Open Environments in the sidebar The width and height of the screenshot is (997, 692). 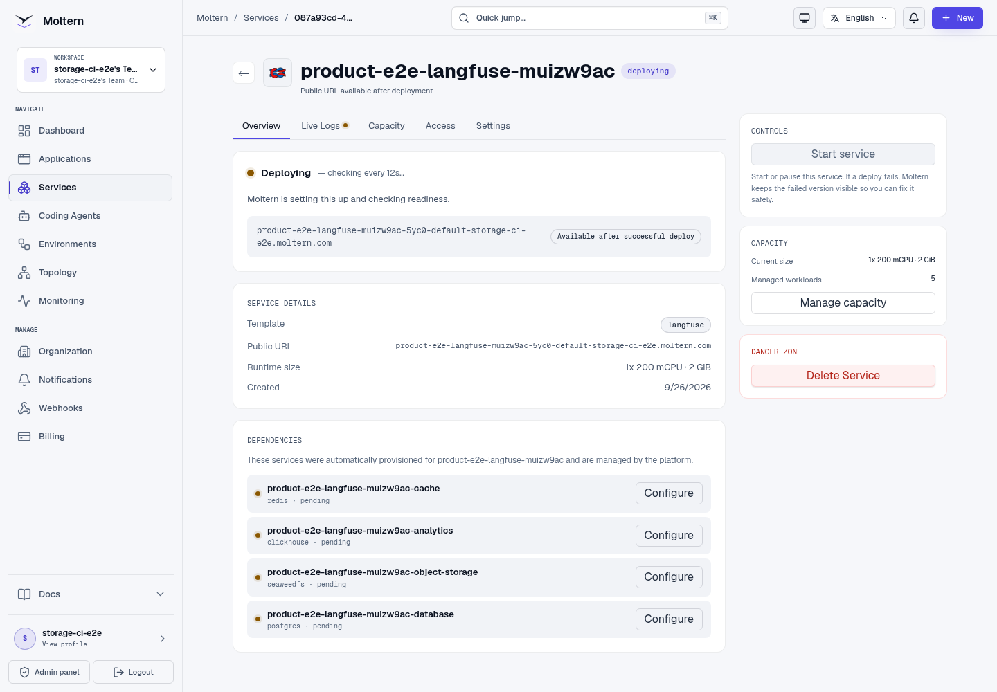pos(90,244)
